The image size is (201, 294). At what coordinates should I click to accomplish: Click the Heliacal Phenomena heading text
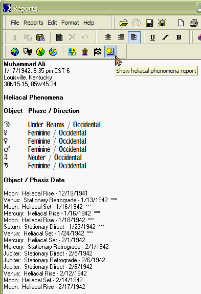[x=33, y=97]
